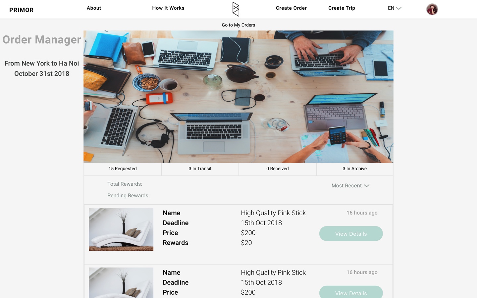Switch to the 3 In Archive tab
Viewport: 477px width, 298px height.
point(355,169)
